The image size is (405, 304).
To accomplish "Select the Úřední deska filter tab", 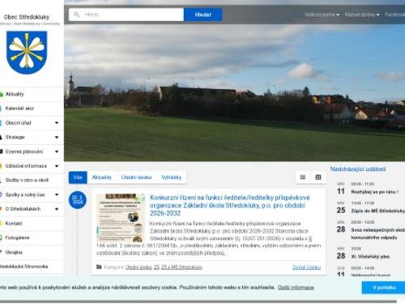I will click(136, 178).
